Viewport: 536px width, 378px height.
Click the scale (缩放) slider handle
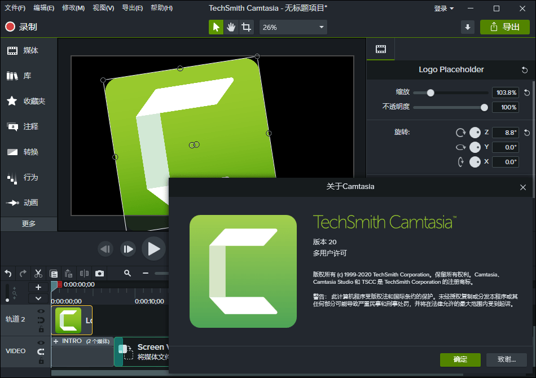pos(430,93)
